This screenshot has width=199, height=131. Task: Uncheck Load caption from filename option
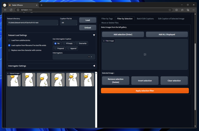[x=9, y=45]
